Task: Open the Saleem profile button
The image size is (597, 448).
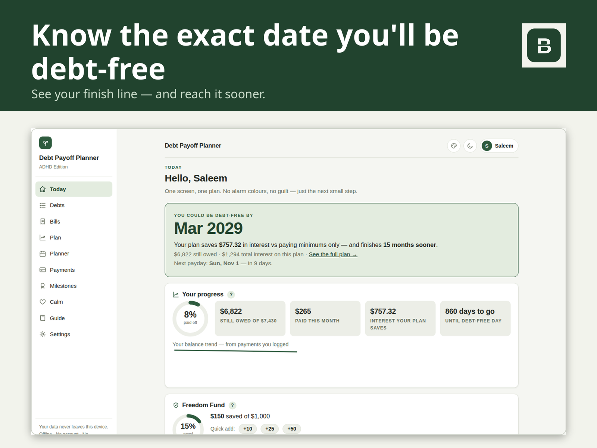Action: click(499, 146)
